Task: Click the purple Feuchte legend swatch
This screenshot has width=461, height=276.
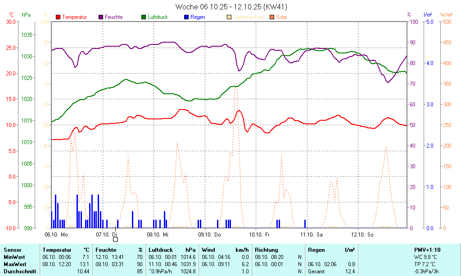Action: pos(101,17)
